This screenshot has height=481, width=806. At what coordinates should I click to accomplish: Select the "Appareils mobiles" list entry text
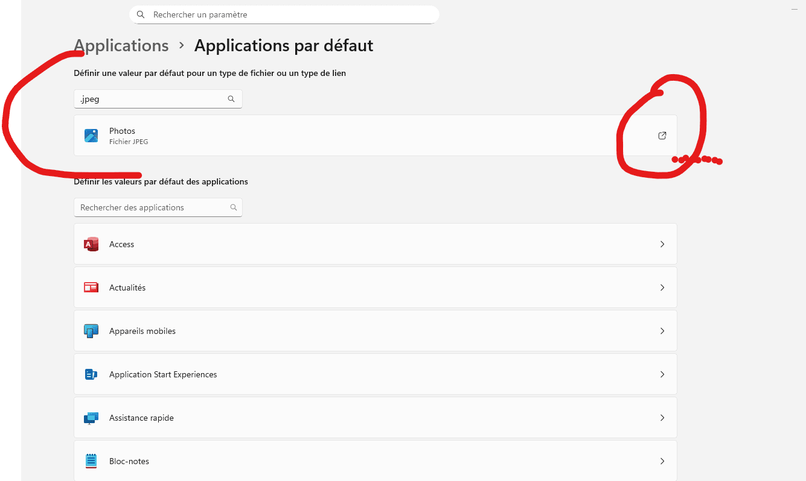(142, 331)
